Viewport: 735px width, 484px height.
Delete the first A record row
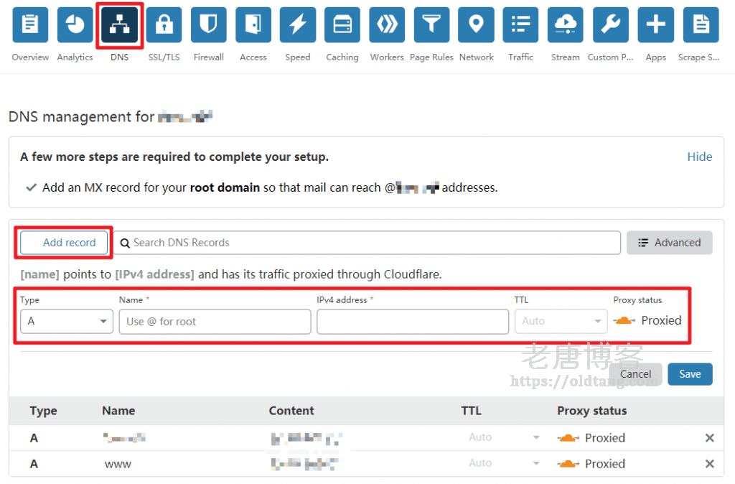[710, 438]
